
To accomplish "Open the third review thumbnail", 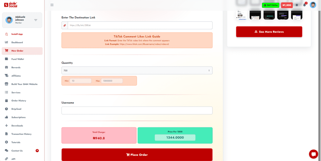I will (269, 15).
